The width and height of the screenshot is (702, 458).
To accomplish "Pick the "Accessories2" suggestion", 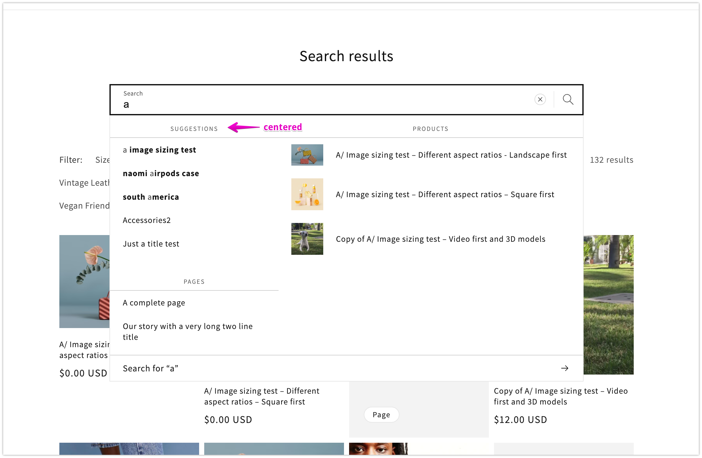I will [x=146, y=220].
